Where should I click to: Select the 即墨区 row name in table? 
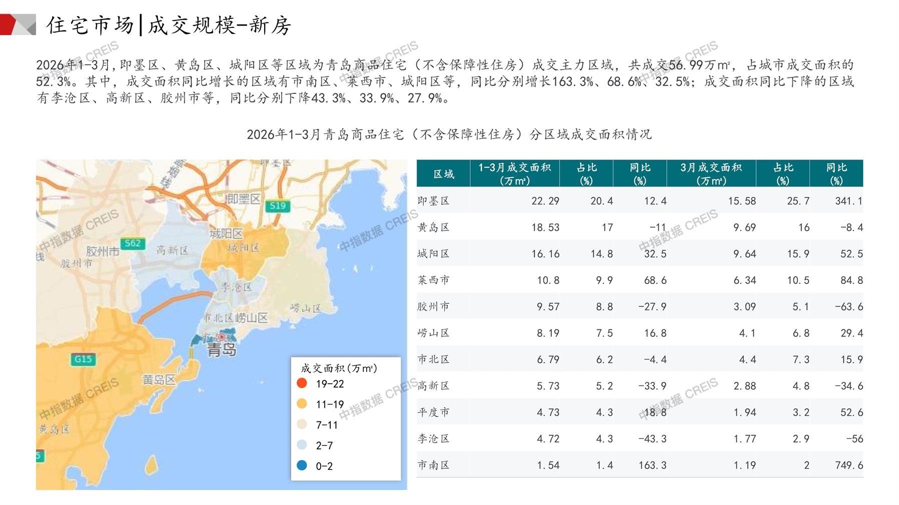[434, 201]
